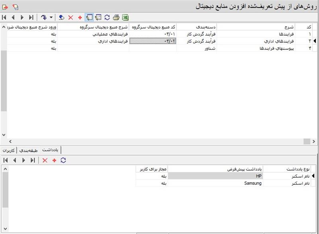Click the دسته‌بندی column header

(x=196, y=27)
